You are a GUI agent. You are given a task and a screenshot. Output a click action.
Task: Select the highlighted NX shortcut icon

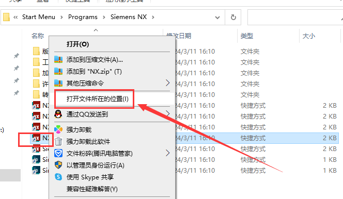point(36,138)
